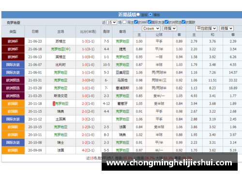
Task: Click the 日期 column header
Action: pos(35,31)
